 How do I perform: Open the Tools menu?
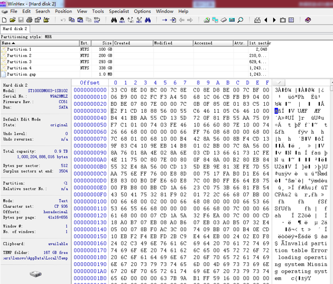pos(98,11)
